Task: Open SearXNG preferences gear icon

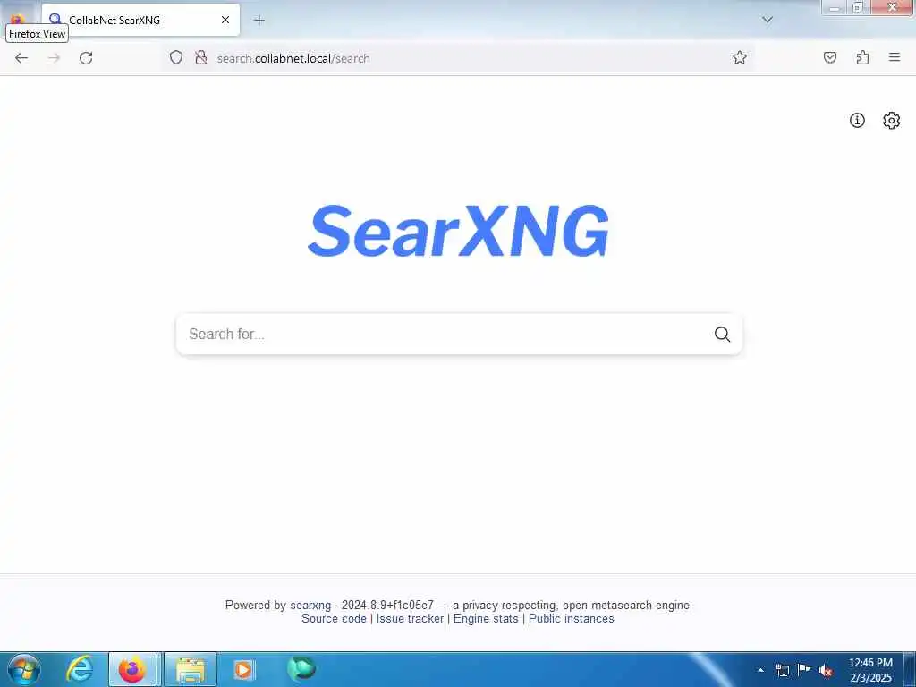Action: 891,121
